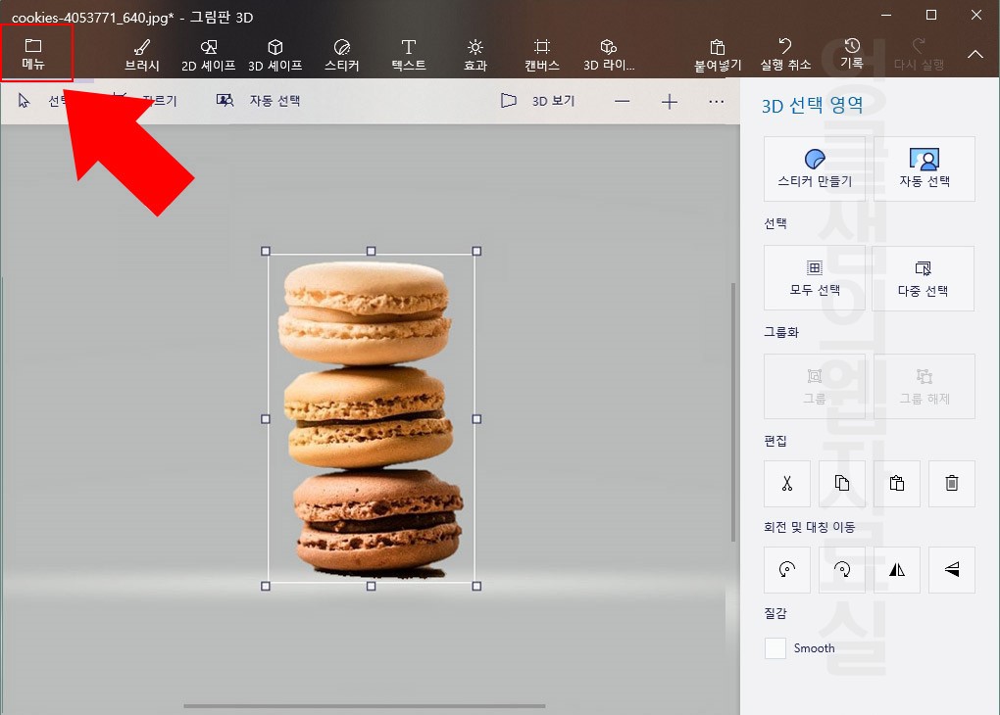Toggle 자동 선택 in the right panel
This screenshot has height=715, width=1000.
[x=923, y=168]
